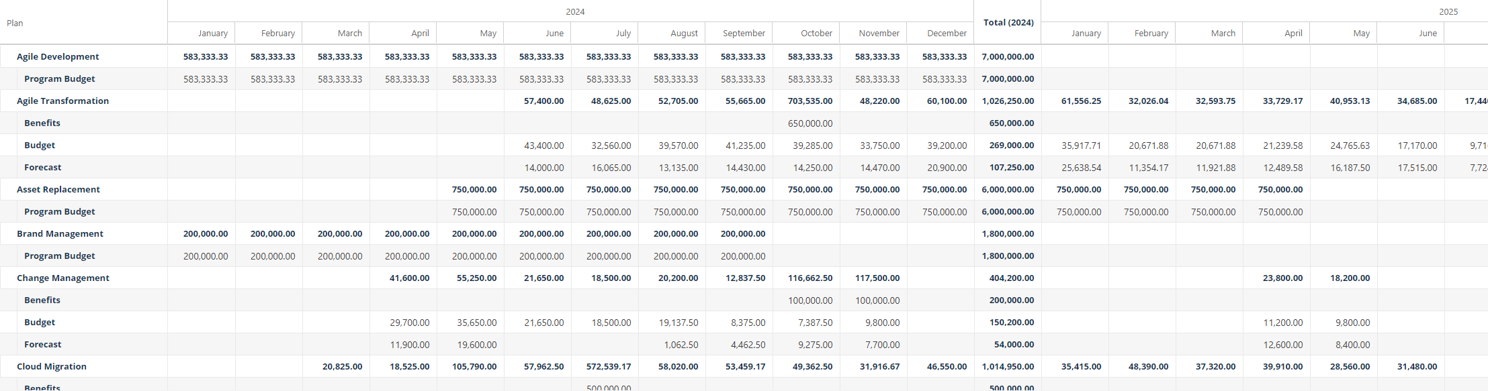Click Program Budget under Agile Development
The width and height of the screenshot is (1488, 391).
pos(59,78)
